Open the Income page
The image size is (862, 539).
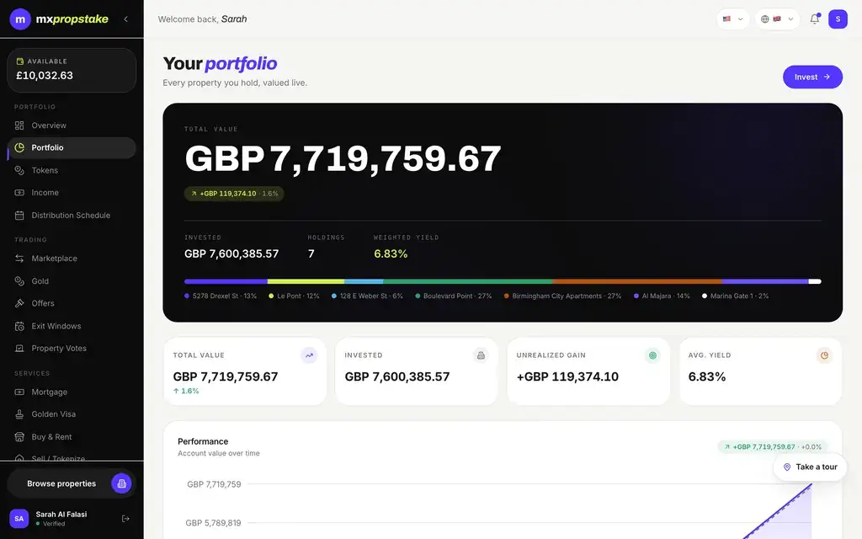pyautogui.click(x=72, y=193)
